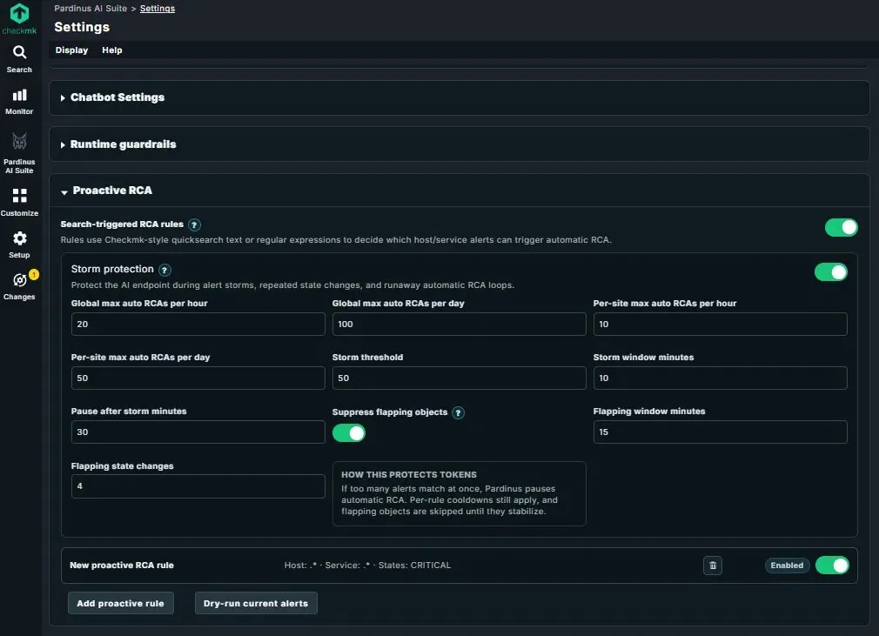Focus Global max auto RCAs per day field
Viewport: 879px width, 636px height.
coord(460,324)
